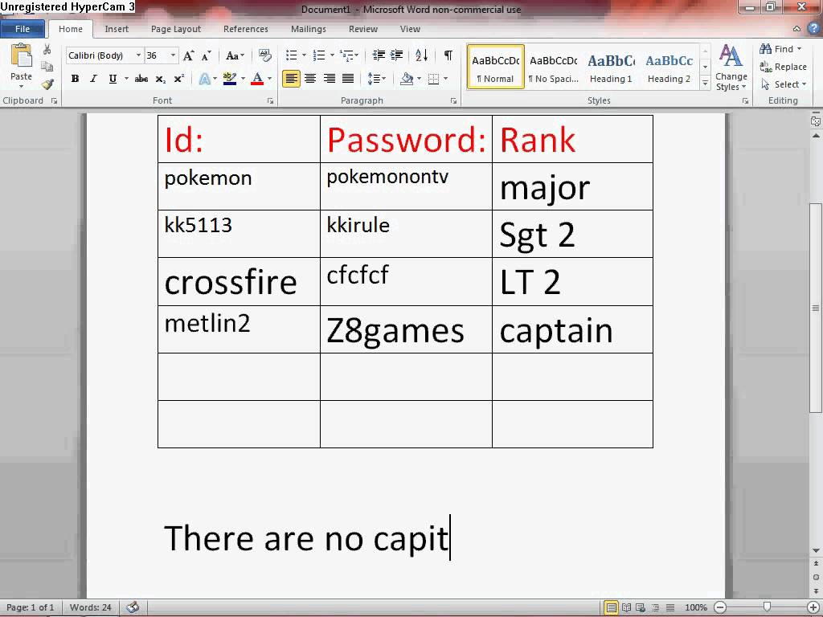This screenshot has width=823, height=617.
Task: Switch to the References tab
Action: pos(246,29)
